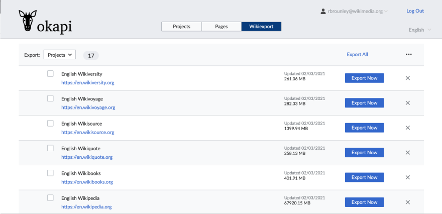The image size is (442, 214).
Task: Tick the English Wikipedia checkbox
Action: pos(50,197)
